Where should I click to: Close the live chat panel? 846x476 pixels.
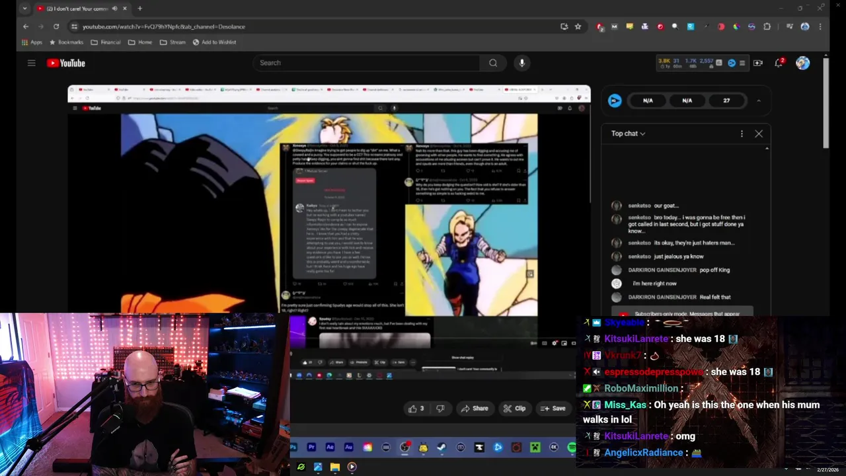(x=759, y=134)
